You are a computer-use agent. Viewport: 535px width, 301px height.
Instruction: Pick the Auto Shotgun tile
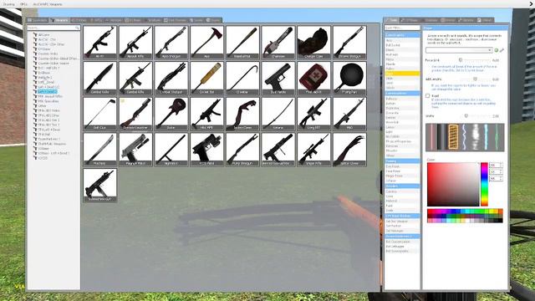coord(171,42)
